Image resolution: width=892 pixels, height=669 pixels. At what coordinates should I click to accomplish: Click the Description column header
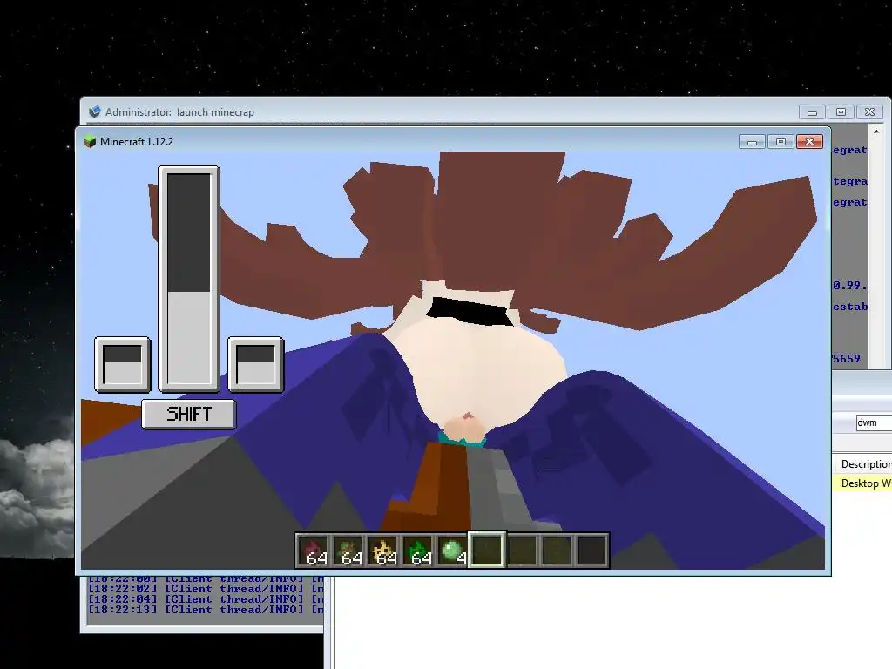[x=865, y=464]
